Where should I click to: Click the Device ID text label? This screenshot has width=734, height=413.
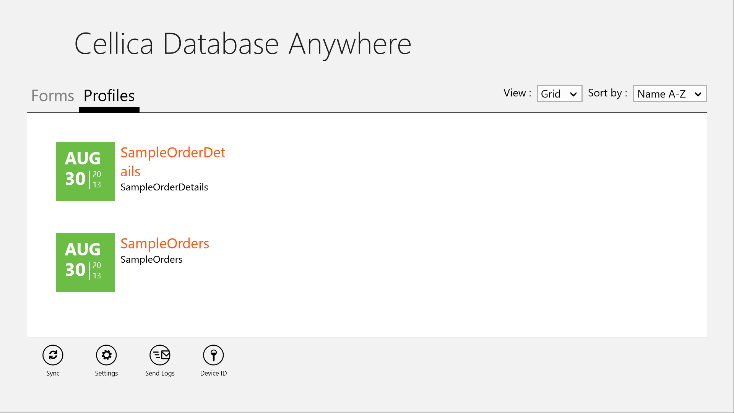pyautogui.click(x=213, y=373)
